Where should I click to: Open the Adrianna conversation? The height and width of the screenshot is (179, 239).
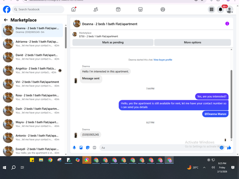click(x=32, y=43)
